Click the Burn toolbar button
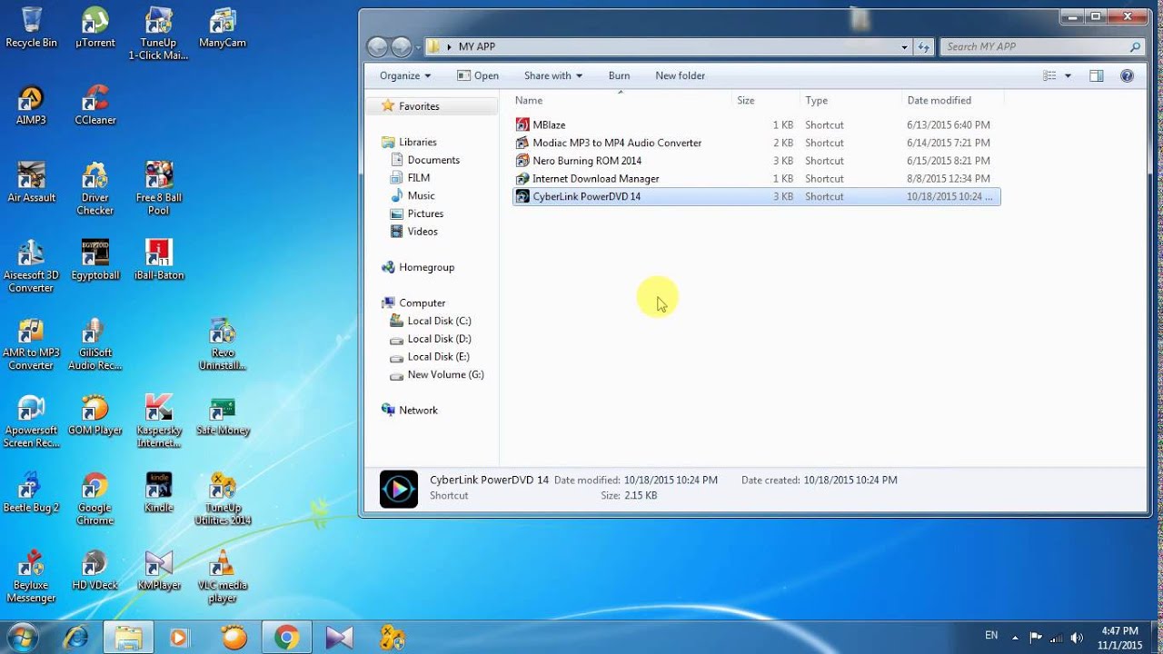 [619, 75]
